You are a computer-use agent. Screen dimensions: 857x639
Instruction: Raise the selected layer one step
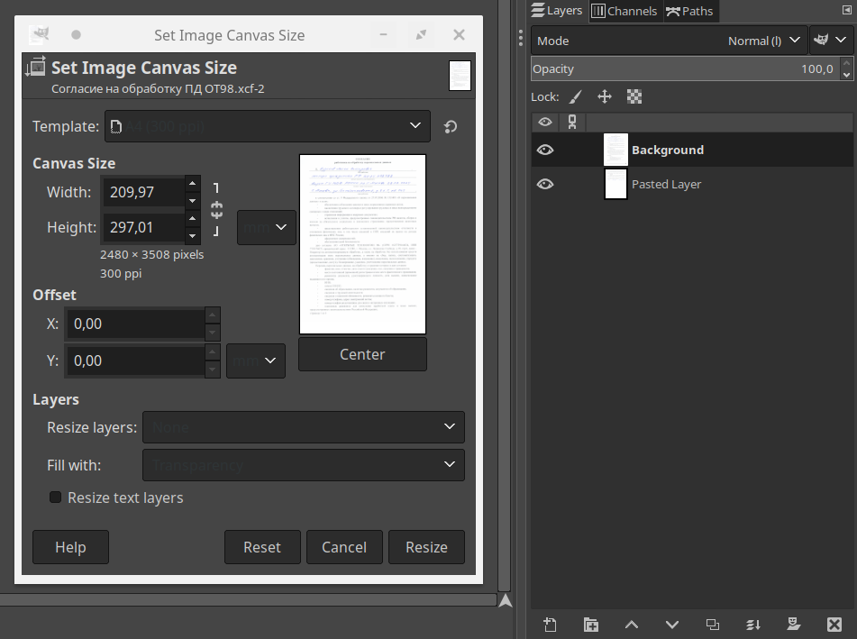(x=632, y=625)
